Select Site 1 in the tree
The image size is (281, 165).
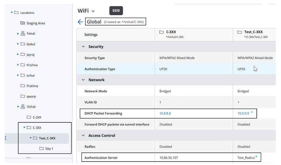point(49,149)
